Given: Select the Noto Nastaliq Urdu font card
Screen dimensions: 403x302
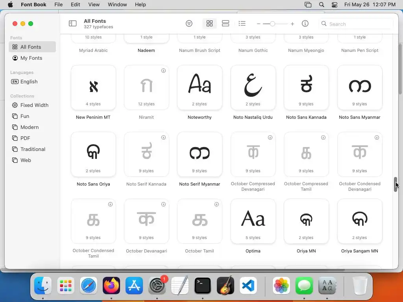Looking at the screenshot, I should [253, 88].
